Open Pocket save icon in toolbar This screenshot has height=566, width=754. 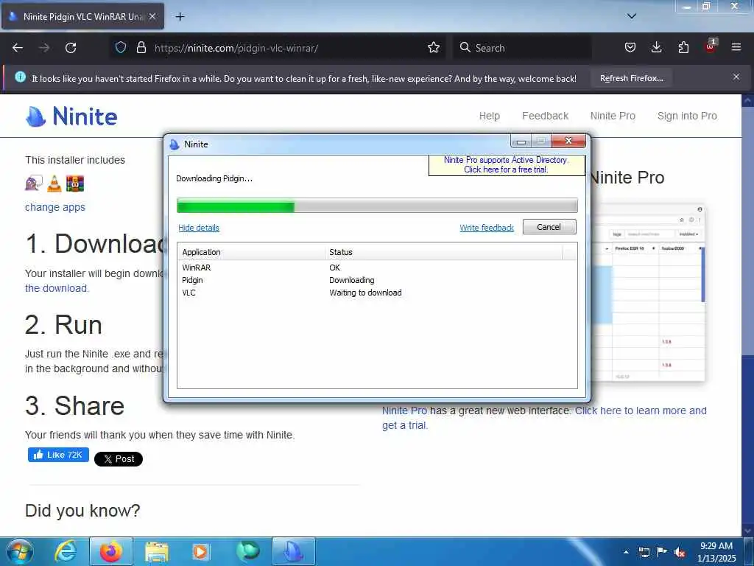[630, 47]
